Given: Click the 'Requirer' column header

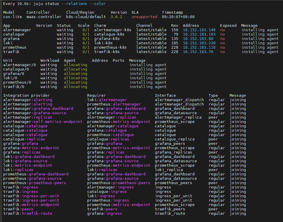Looking at the screenshot, I should click(96, 96).
